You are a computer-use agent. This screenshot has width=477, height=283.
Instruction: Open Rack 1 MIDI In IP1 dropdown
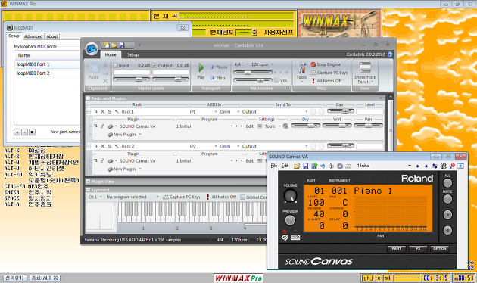(203, 112)
